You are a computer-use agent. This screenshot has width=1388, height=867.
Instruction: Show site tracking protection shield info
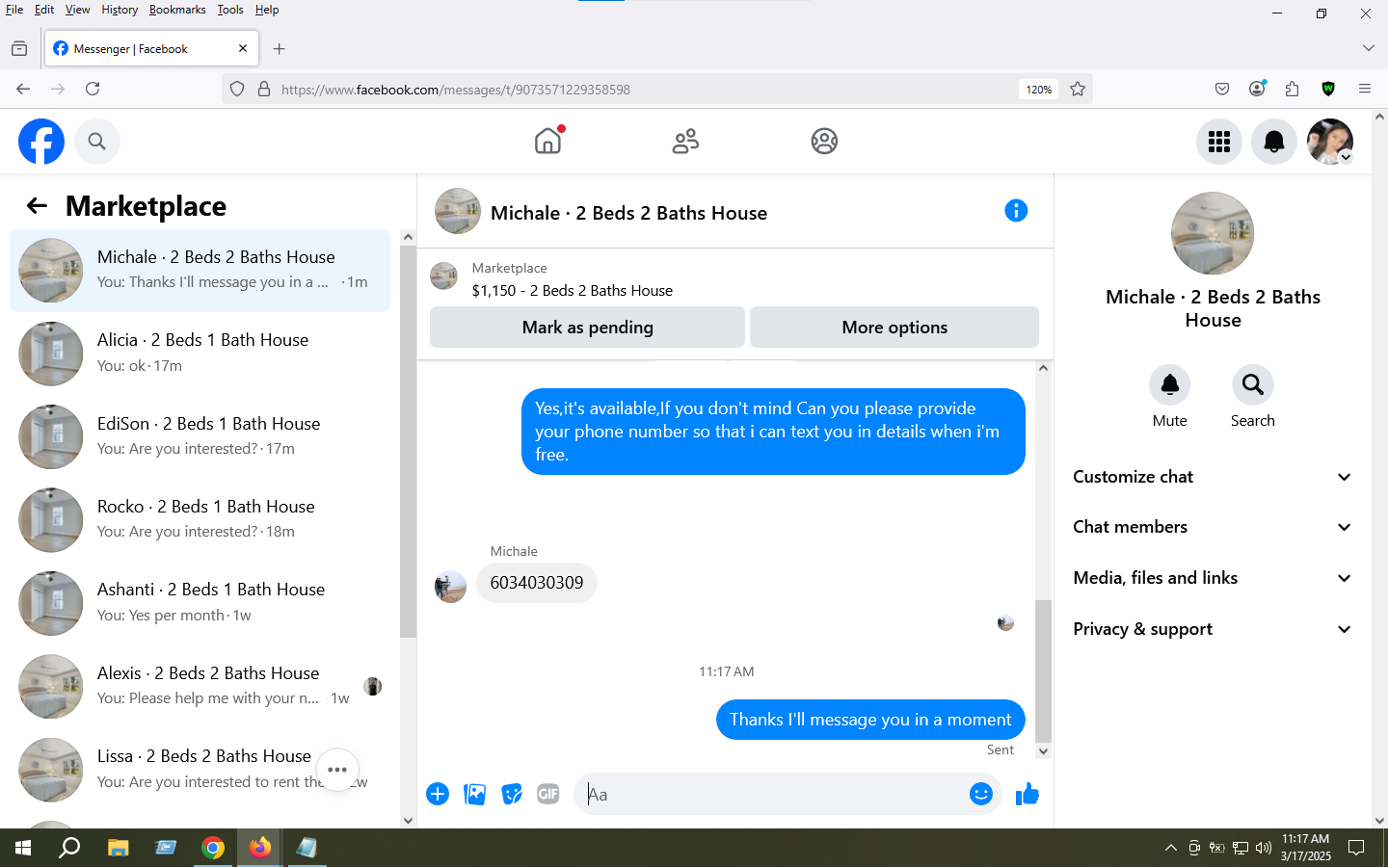[x=237, y=90]
